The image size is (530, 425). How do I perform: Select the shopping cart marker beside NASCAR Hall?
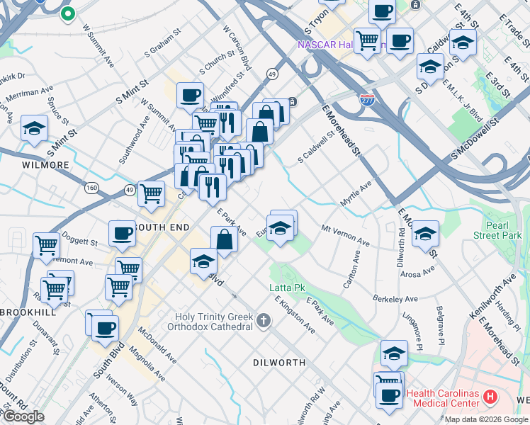coord(368,43)
